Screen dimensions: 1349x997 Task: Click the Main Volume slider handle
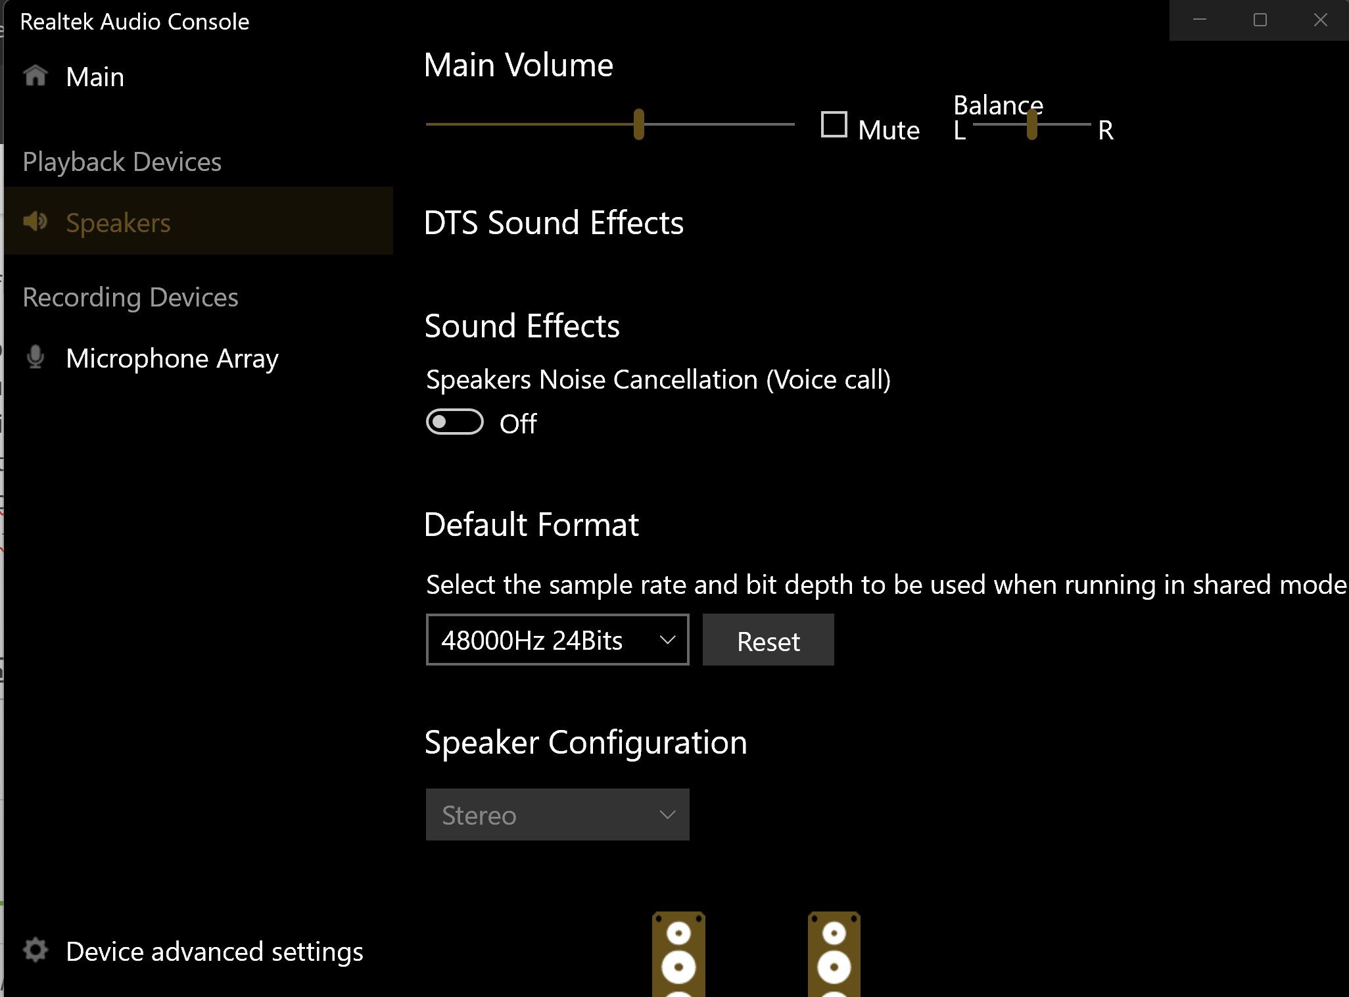point(638,124)
